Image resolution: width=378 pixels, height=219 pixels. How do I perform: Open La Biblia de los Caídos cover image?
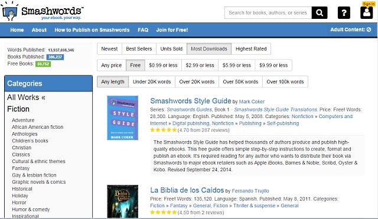(x=123, y=201)
